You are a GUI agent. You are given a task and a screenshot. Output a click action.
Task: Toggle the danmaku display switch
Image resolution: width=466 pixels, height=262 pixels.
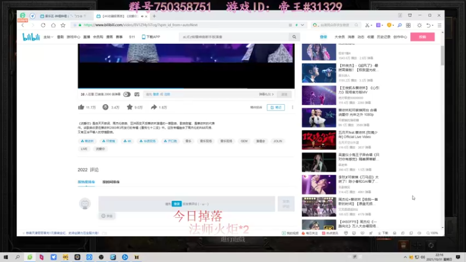coord(127,94)
